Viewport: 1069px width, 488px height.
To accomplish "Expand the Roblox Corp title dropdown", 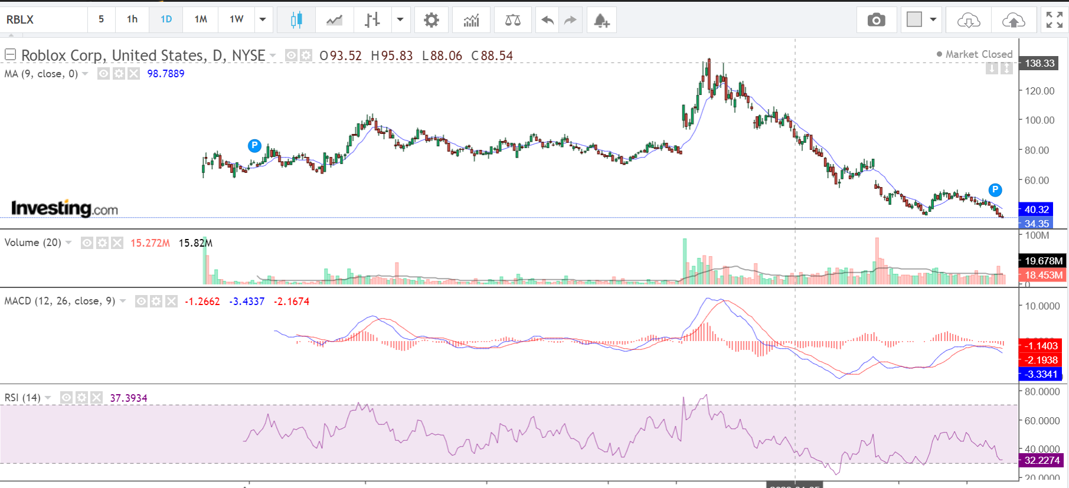I will (x=273, y=55).
